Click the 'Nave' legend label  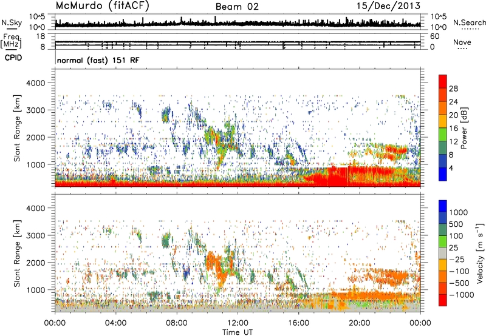[462, 42]
